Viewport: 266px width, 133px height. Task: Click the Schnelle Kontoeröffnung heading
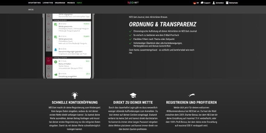click(x=75, y=102)
